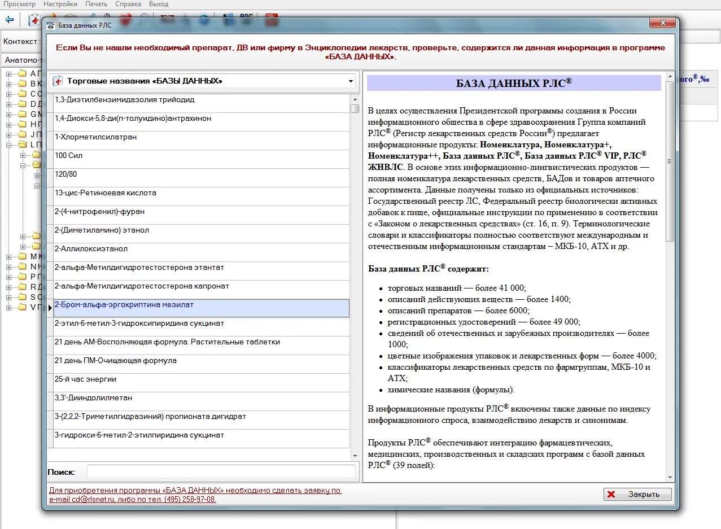
Task: Click the first-aid kit toolbar icon
Action: (x=34, y=20)
